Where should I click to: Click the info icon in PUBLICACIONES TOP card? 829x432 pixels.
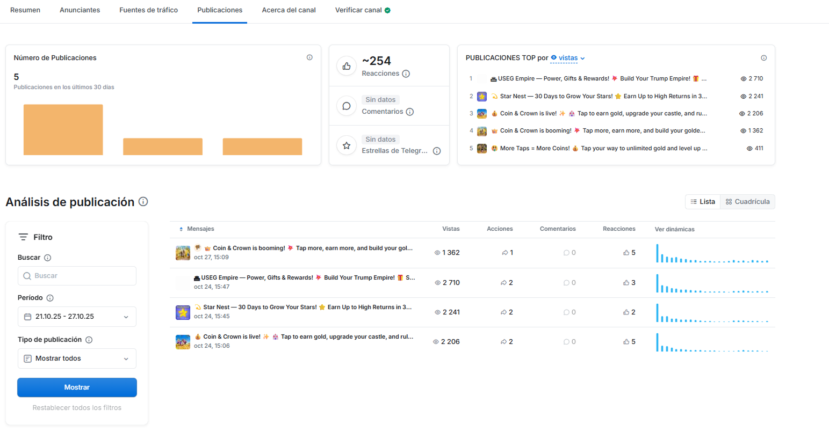click(764, 58)
